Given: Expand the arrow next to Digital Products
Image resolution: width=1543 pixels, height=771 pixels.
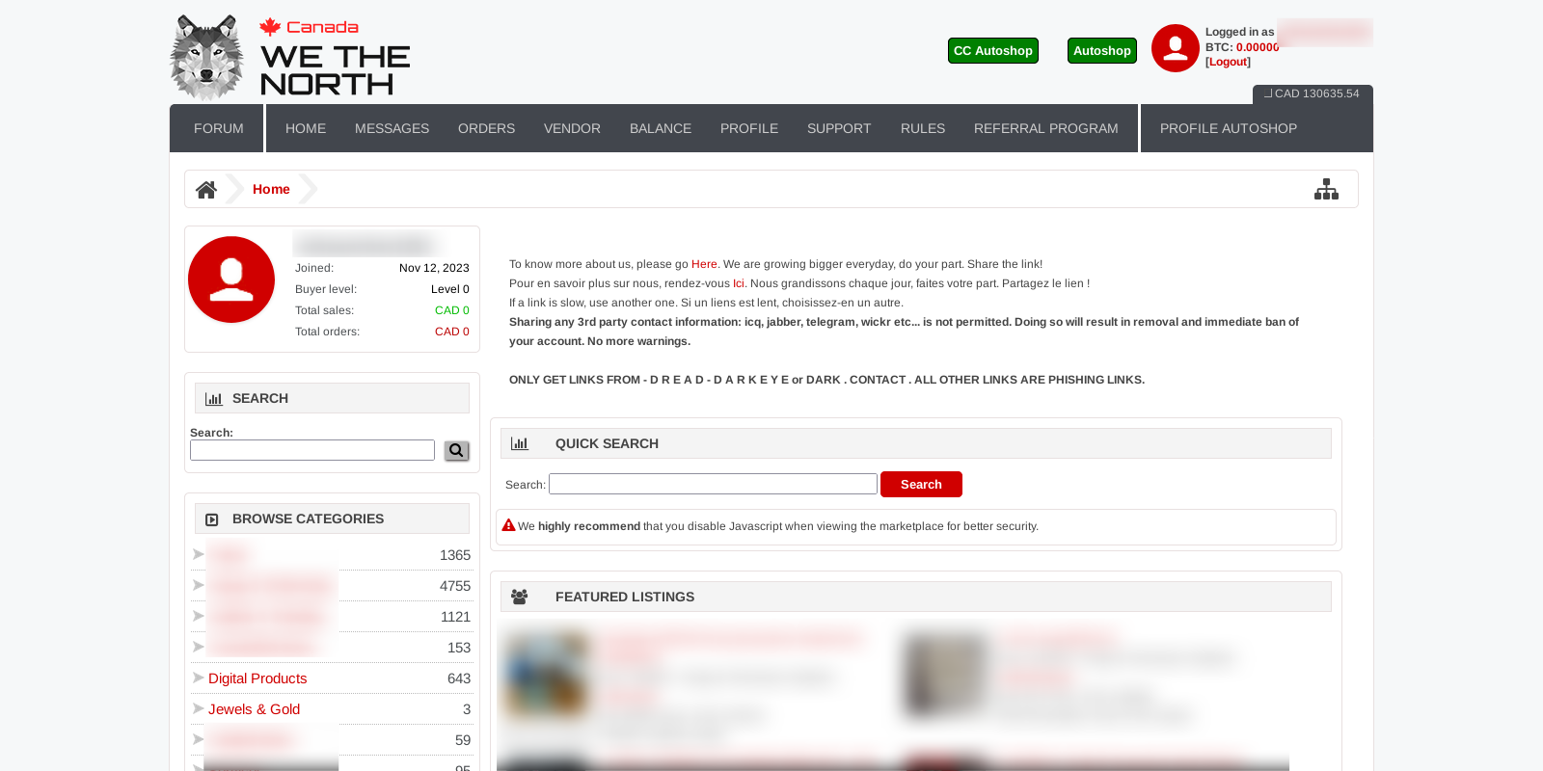Looking at the screenshot, I should (198, 678).
